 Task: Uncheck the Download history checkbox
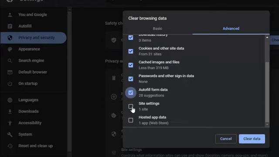tap(131, 38)
